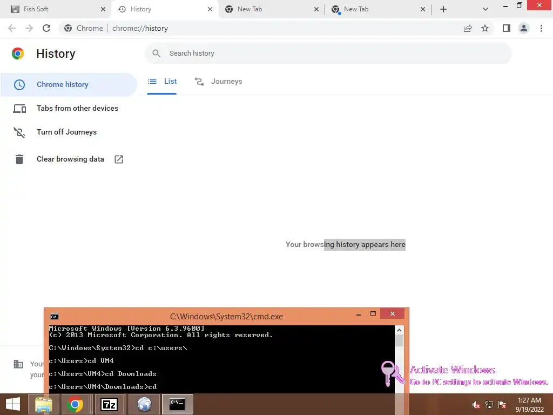This screenshot has height=415, width=553.
Task: Switch to the Journeys view tab
Action: (x=218, y=82)
